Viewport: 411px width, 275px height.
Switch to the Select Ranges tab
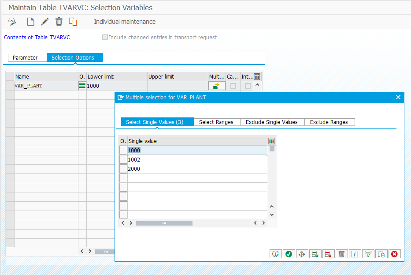click(x=217, y=122)
